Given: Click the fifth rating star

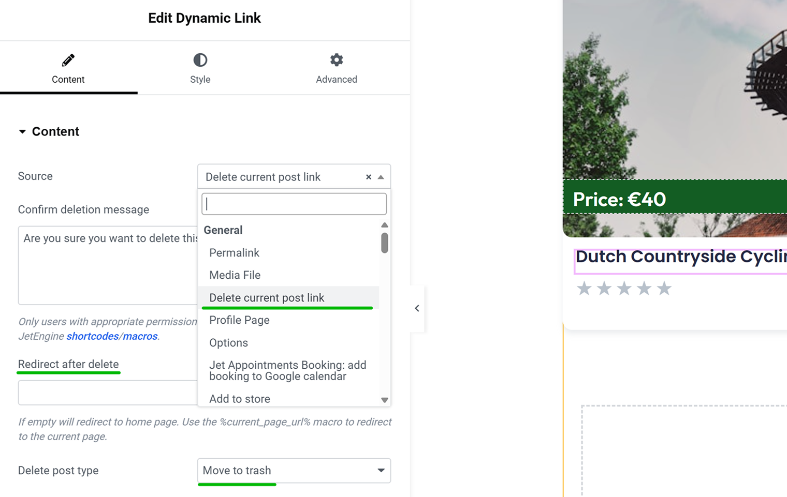Looking at the screenshot, I should (664, 289).
